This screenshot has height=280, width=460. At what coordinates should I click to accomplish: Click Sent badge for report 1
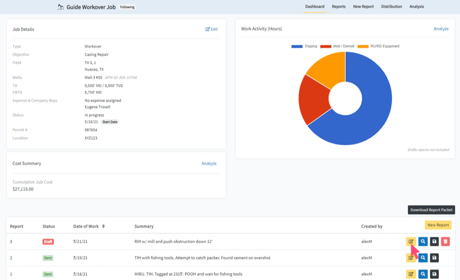[x=48, y=274]
